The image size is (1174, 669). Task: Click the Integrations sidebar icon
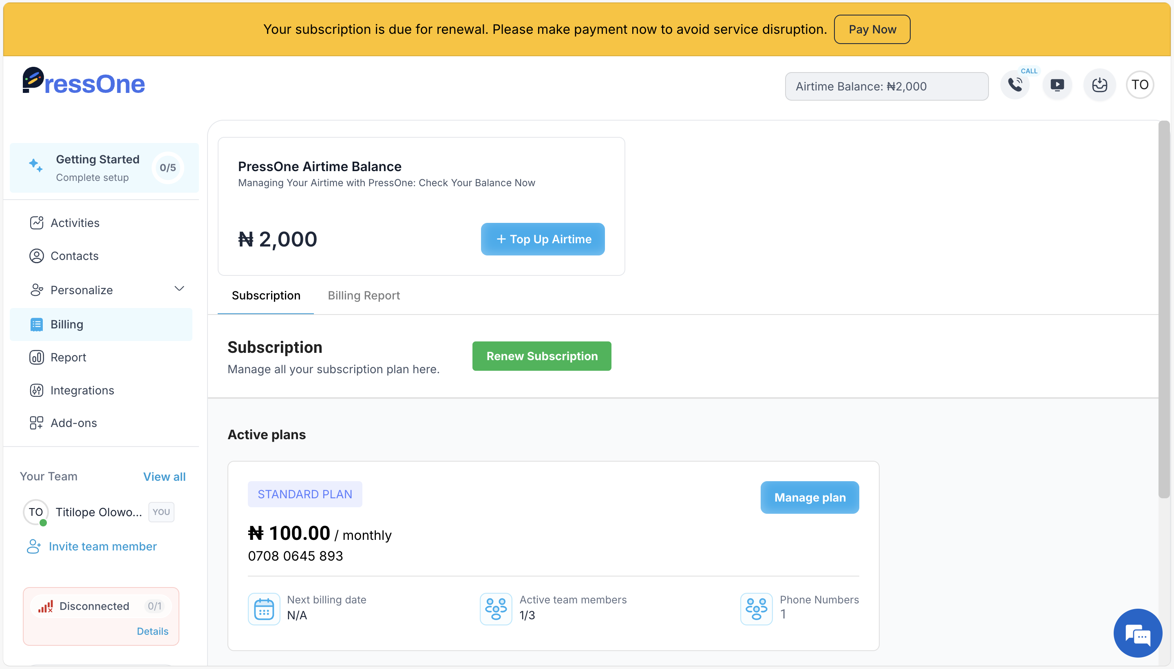36,390
